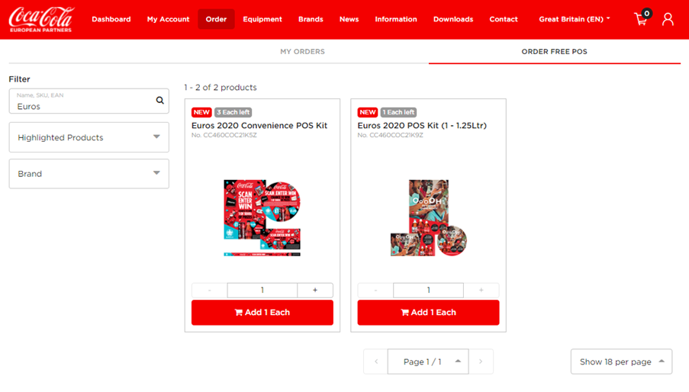Add 1 Each of Euros 2020 POS Kit 1.25Ltr
This screenshot has height=392, width=689.
tap(428, 313)
